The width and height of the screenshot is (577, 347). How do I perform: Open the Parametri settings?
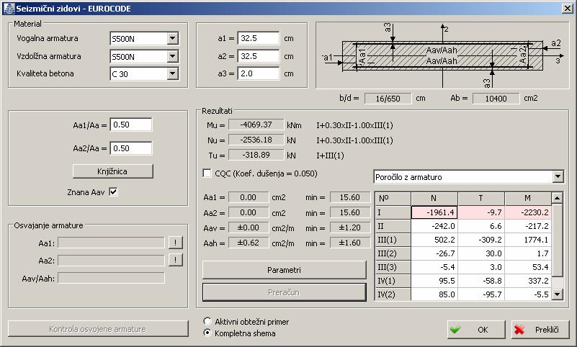[x=284, y=270]
